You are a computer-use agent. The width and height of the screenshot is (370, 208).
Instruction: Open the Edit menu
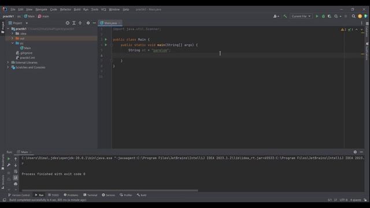[21, 9]
